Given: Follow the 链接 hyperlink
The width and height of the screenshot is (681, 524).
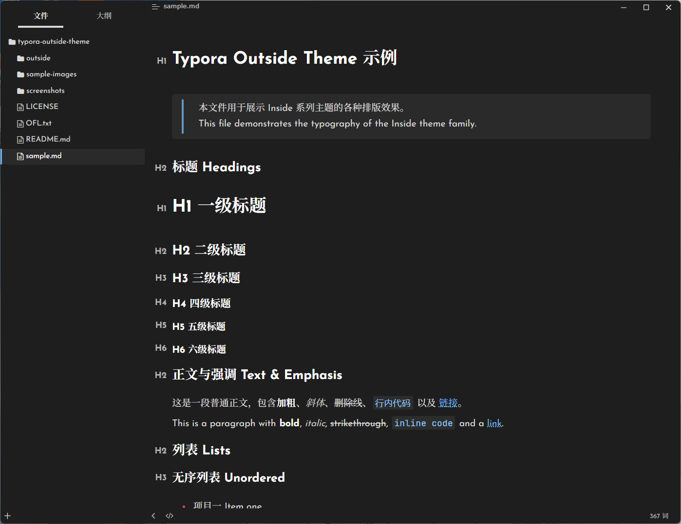Looking at the screenshot, I should 448,403.
